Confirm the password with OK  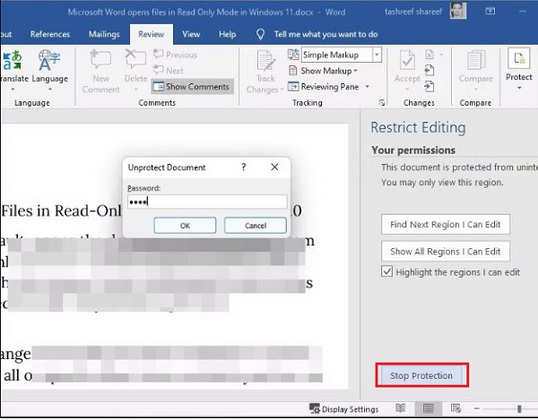185,226
